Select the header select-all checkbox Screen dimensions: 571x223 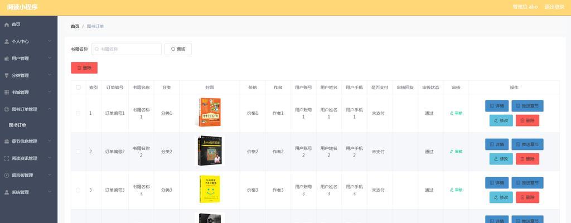pyautogui.click(x=78, y=88)
